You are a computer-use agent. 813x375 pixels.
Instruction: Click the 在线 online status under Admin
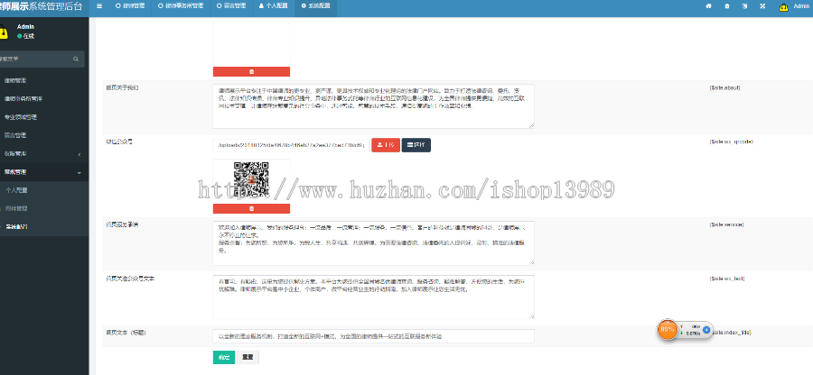coord(26,36)
